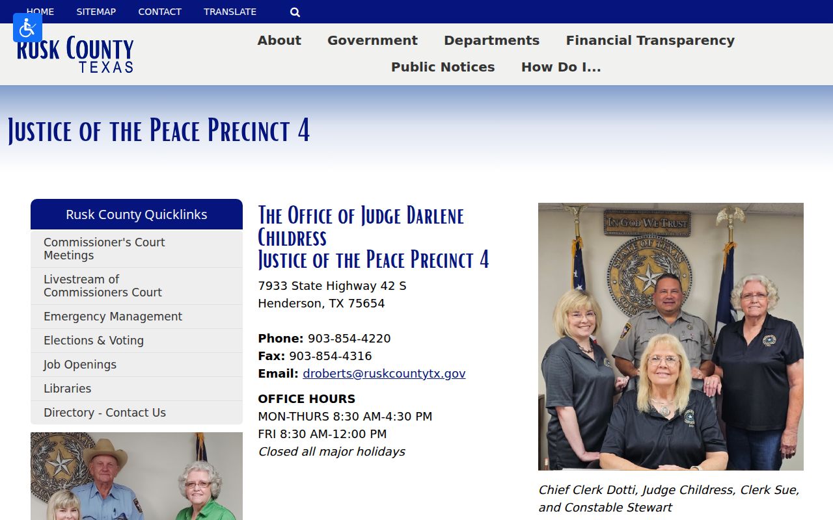Open the How Do I... menu
This screenshot has width=833, height=520.
coord(561,67)
